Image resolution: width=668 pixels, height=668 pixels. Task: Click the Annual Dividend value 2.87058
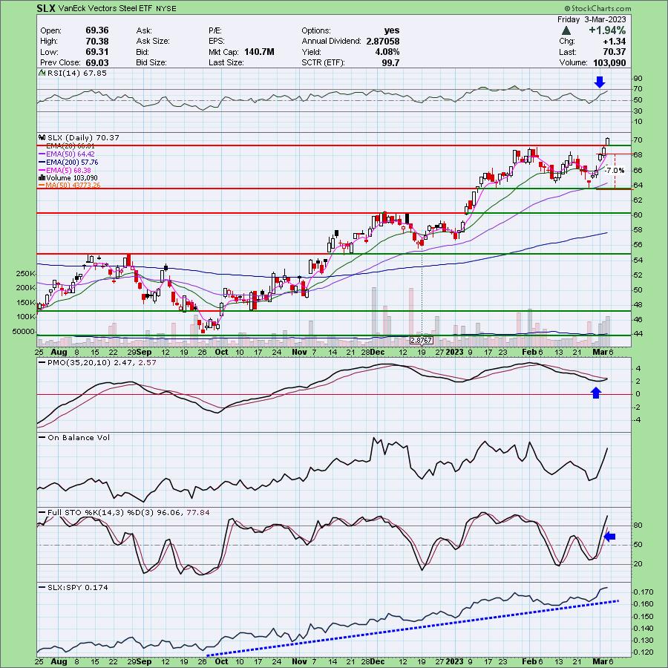click(382, 41)
